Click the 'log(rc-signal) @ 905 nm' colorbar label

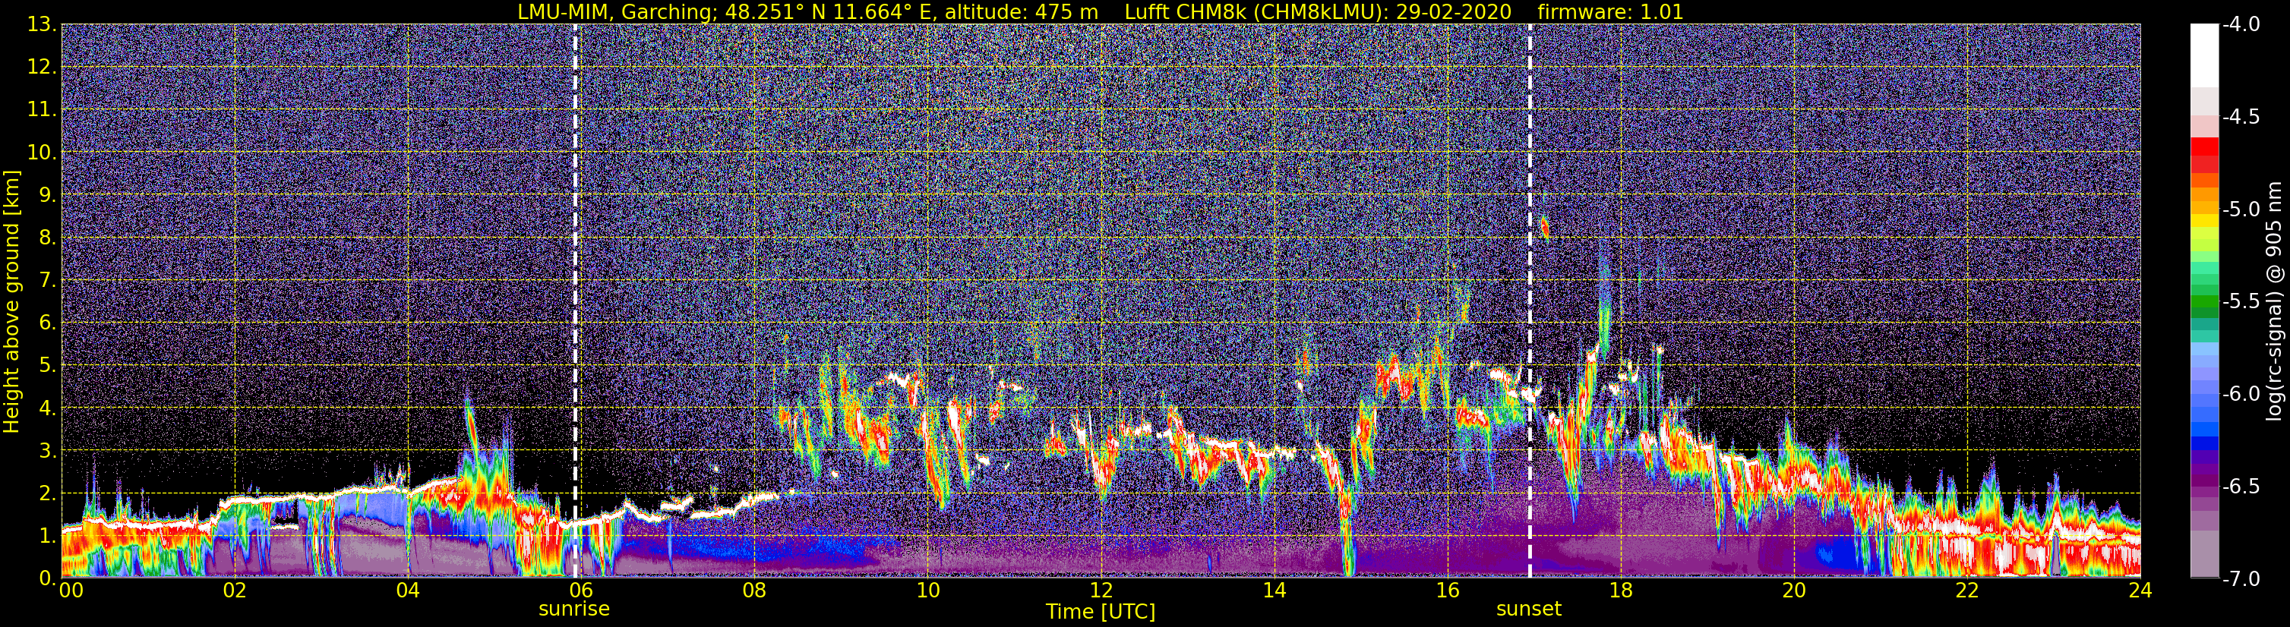2276,301
